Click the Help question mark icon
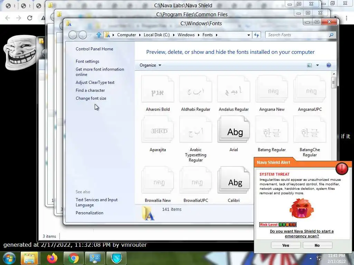Viewport: 354px width, 265px height. coord(329,65)
